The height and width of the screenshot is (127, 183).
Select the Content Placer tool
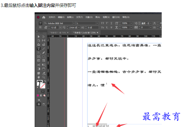coord(44,45)
